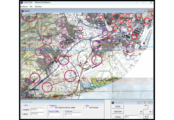Open the Cálculos menu
This screenshot has width=174, height=120.
pos(38,6)
